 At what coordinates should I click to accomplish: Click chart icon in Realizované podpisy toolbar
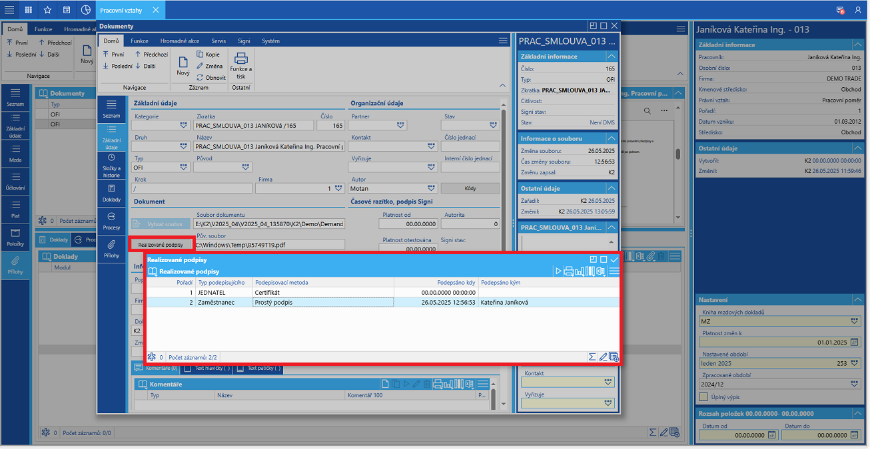pos(580,271)
